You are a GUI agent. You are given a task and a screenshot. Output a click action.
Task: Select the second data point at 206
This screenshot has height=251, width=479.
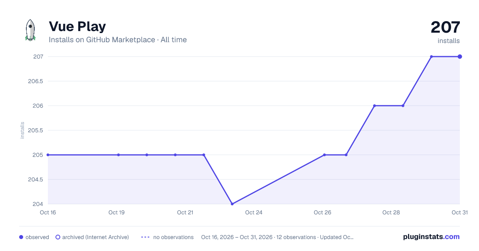(403, 106)
